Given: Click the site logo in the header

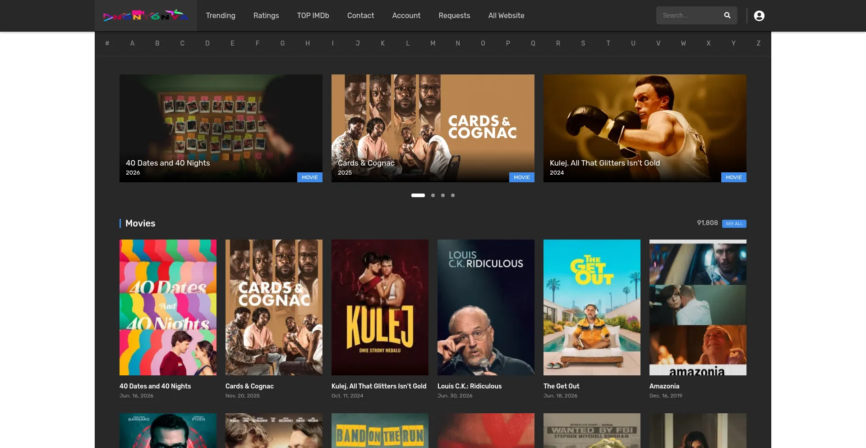Looking at the screenshot, I should [x=146, y=16].
